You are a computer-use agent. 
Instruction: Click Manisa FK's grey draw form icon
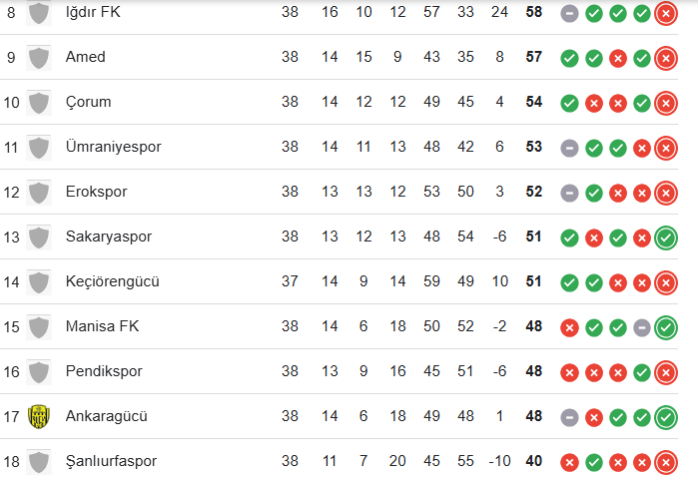(642, 328)
